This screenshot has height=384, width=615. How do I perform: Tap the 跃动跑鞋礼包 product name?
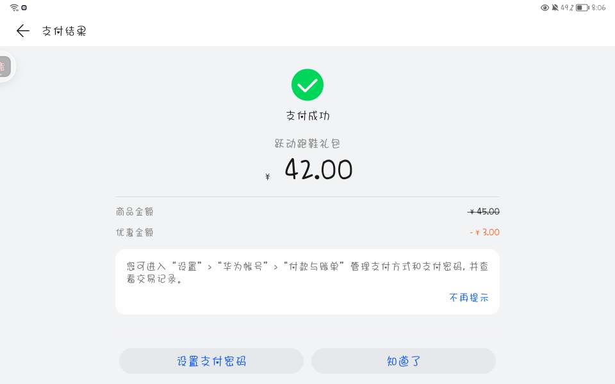307,144
